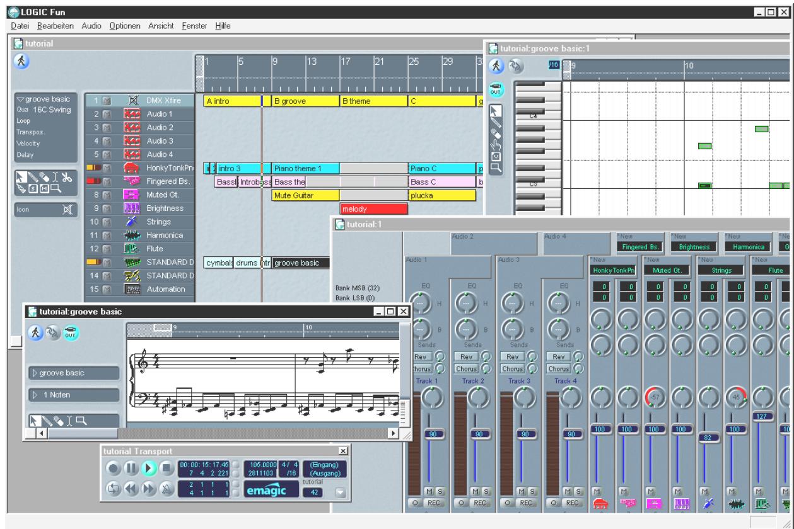
Task: Open Strings program selector in mixer
Action: (x=722, y=271)
